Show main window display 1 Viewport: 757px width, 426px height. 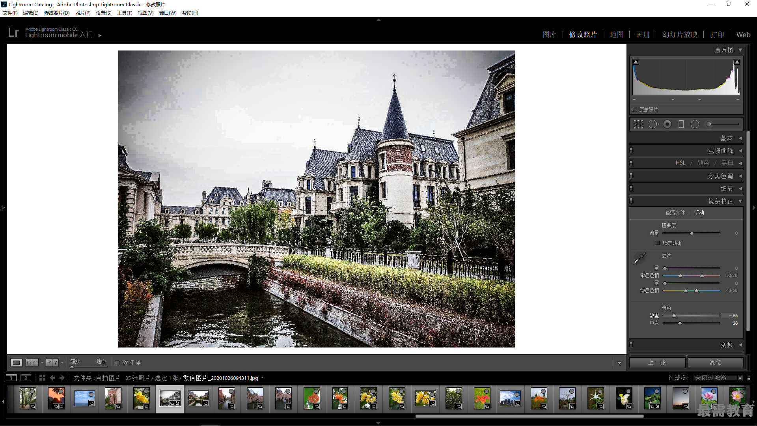click(x=11, y=378)
